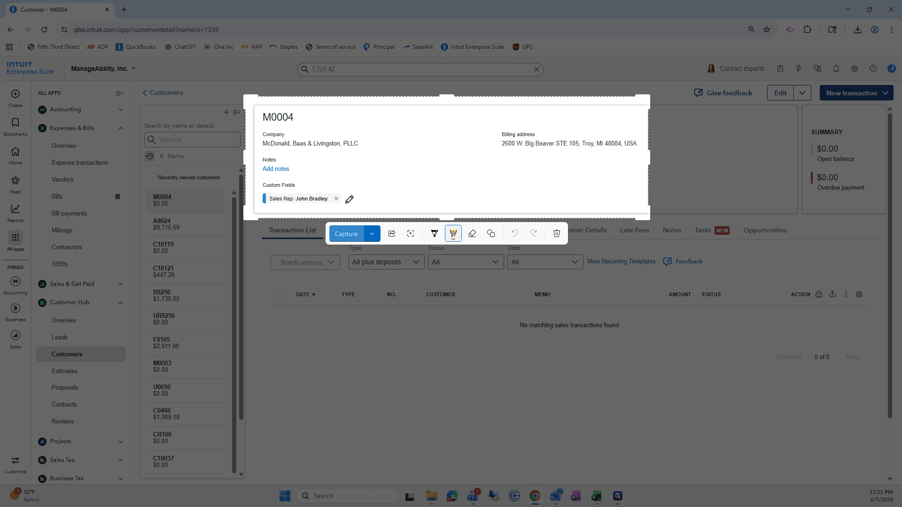This screenshot has height=507, width=902.
Task: Open ManageAbility, Inc. company switcher
Action: tap(103, 69)
